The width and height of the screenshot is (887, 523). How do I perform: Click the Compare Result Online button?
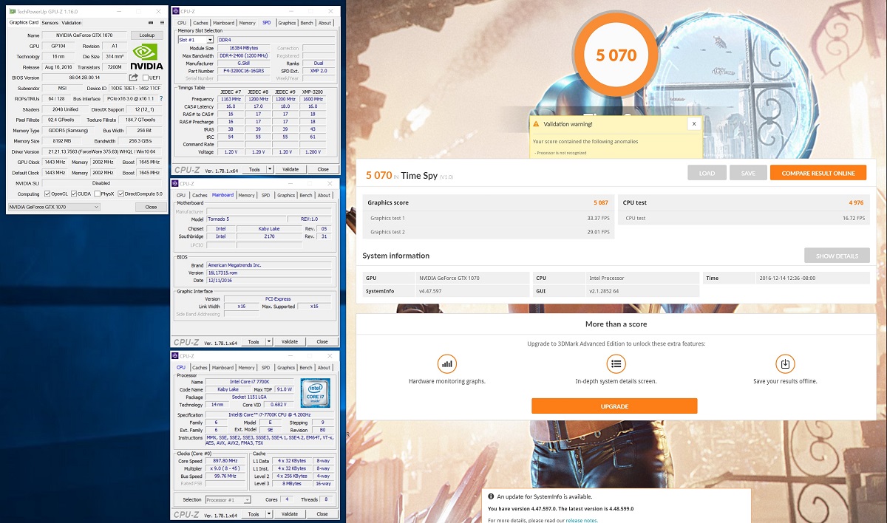(x=818, y=173)
